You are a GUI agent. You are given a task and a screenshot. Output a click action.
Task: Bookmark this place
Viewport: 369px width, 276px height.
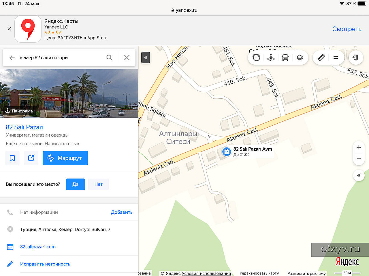12,158
